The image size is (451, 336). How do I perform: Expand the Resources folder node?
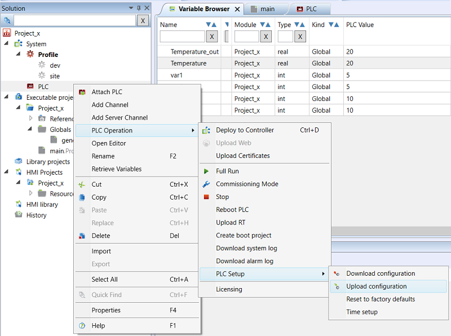(x=30, y=193)
